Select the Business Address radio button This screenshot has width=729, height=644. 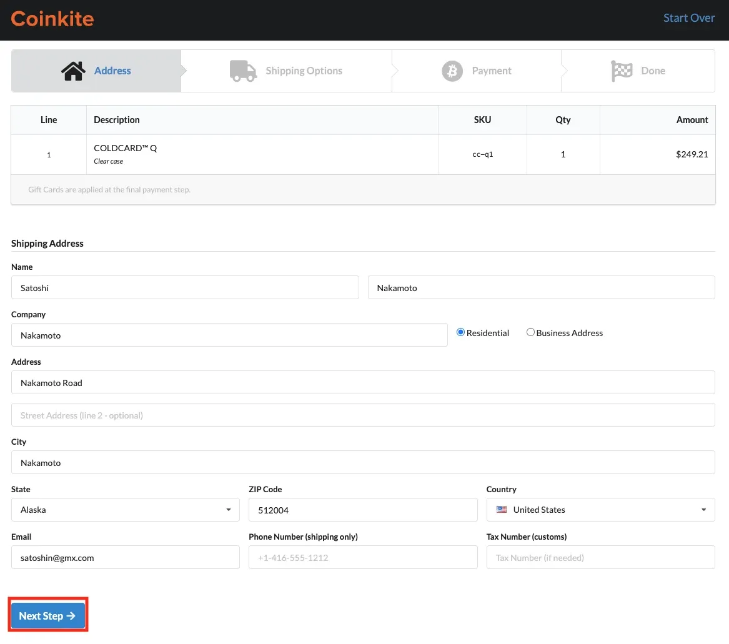pos(530,332)
